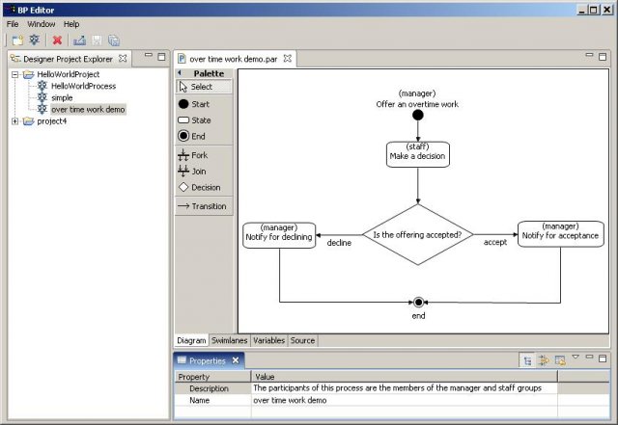Collapse the Palette using its arrow

tap(180, 73)
